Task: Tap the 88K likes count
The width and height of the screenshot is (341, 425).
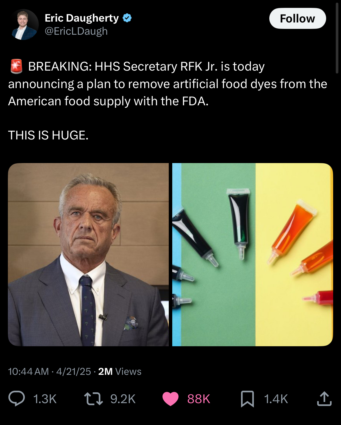Action: click(198, 399)
